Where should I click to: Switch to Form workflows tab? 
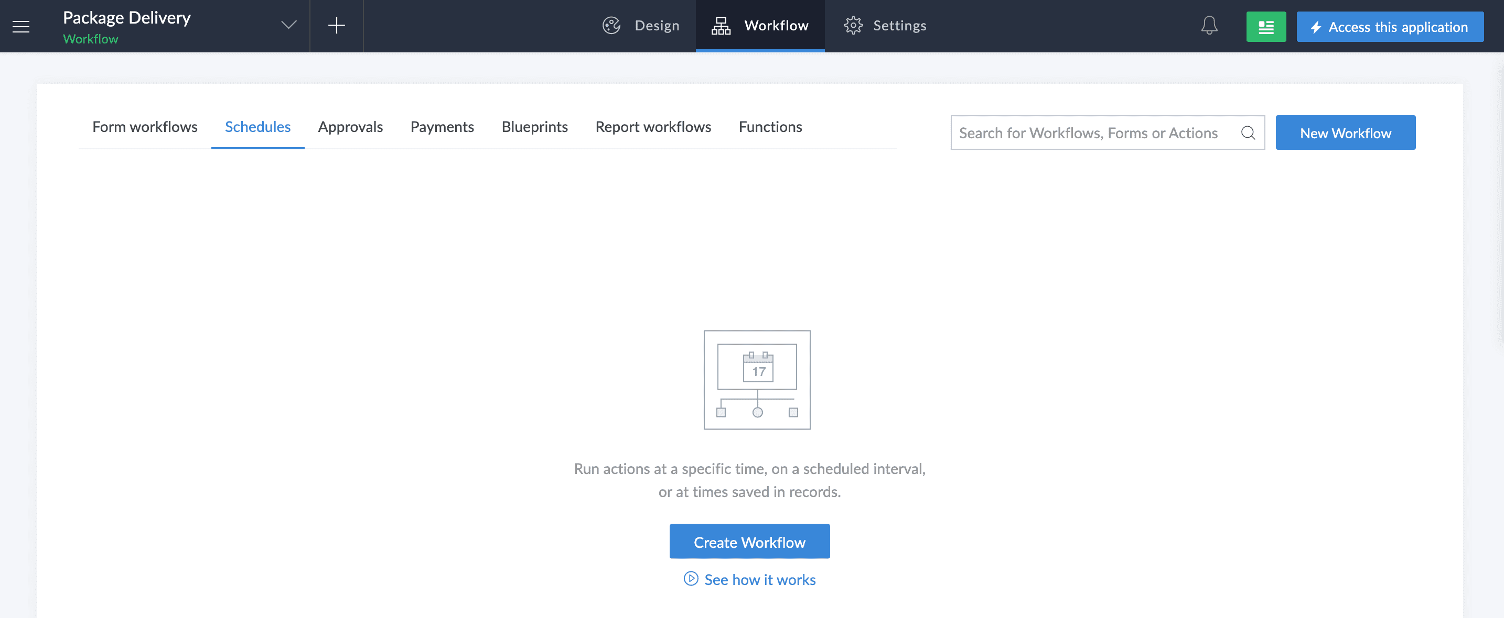tap(145, 127)
